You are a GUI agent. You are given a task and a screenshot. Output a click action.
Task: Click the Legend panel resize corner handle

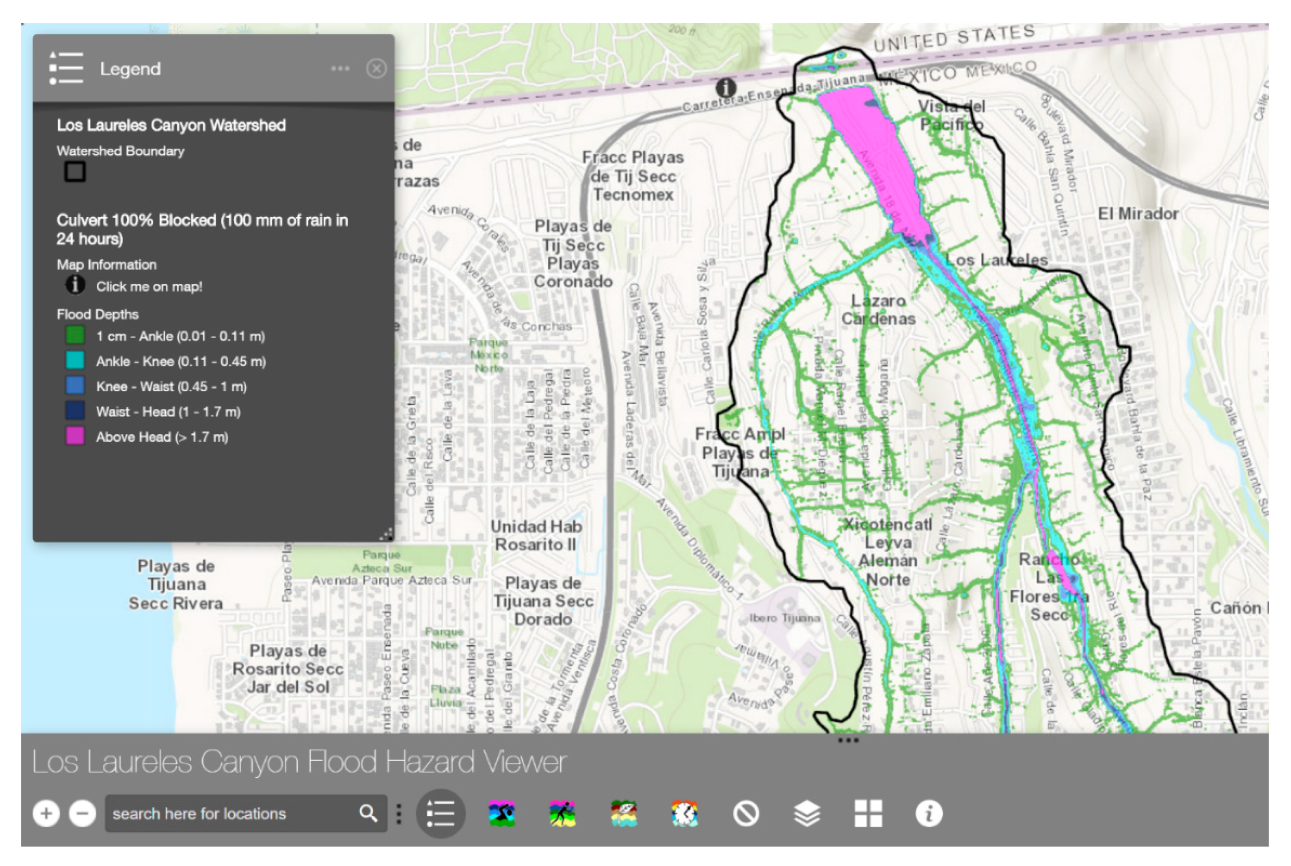click(387, 534)
